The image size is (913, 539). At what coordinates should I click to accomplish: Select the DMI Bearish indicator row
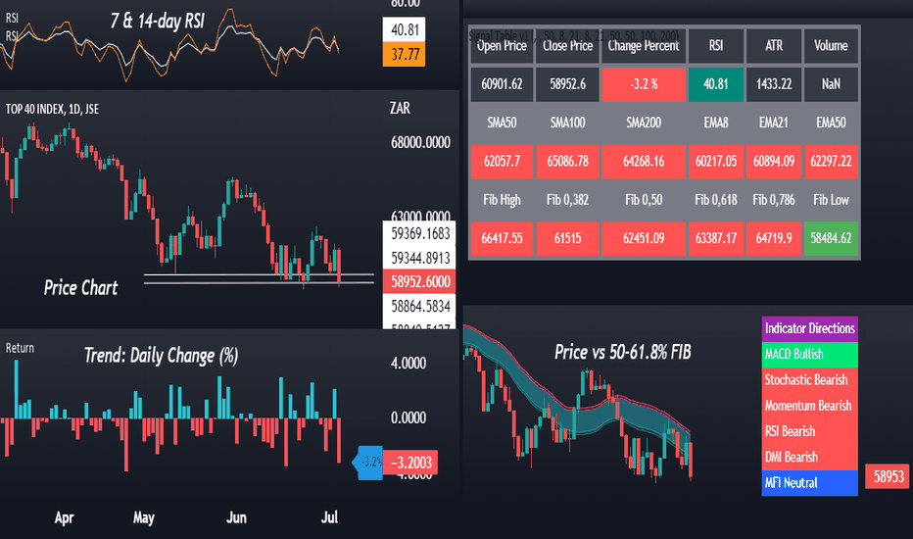pos(809,457)
